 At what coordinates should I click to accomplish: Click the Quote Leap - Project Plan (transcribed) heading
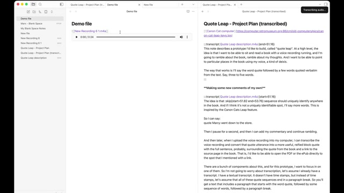pos(245,24)
